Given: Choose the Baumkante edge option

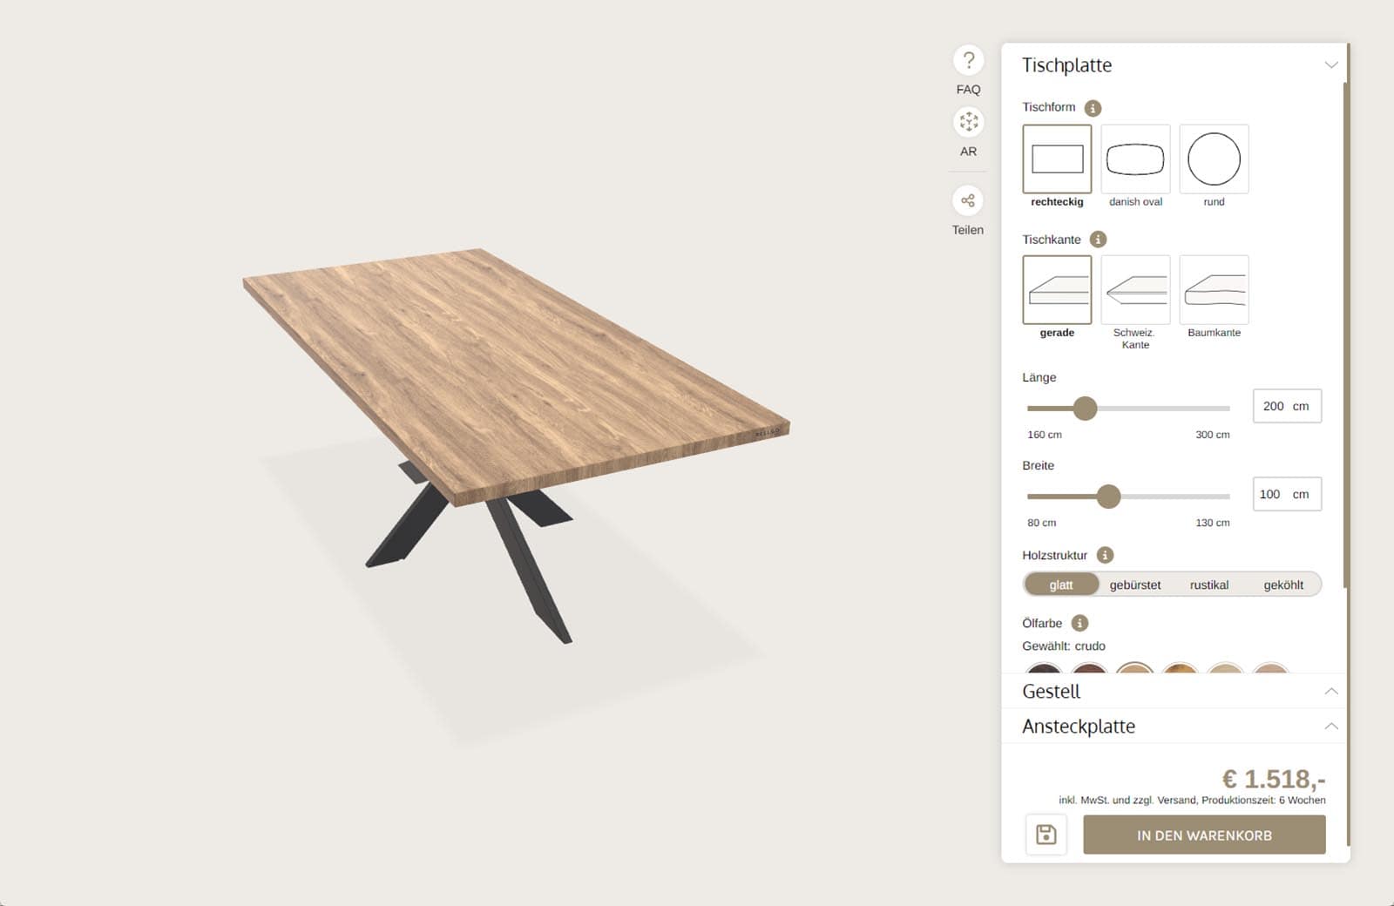Looking at the screenshot, I should coord(1214,290).
